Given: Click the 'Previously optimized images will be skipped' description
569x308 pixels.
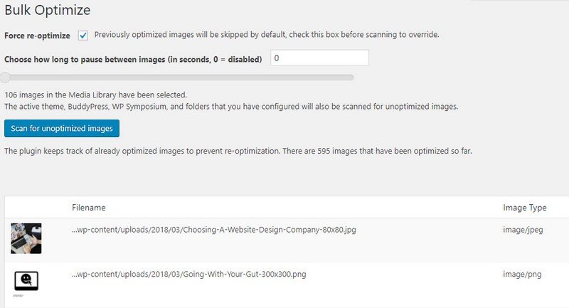Looking at the screenshot, I should click(267, 34).
